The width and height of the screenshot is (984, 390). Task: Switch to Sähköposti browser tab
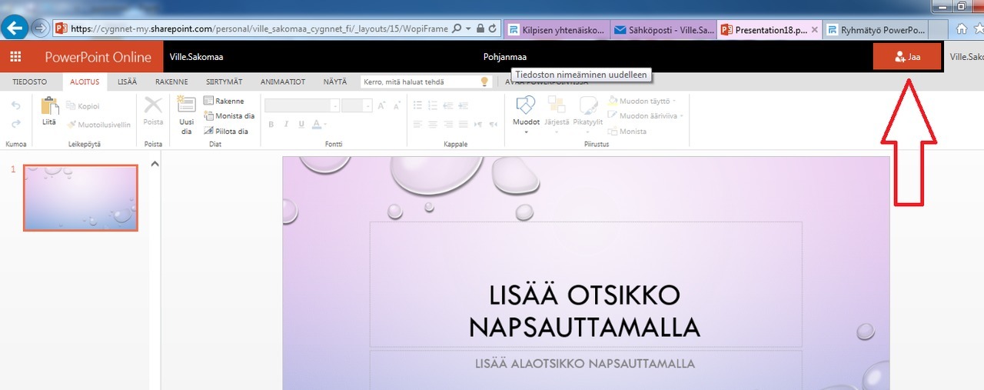click(x=663, y=30)
